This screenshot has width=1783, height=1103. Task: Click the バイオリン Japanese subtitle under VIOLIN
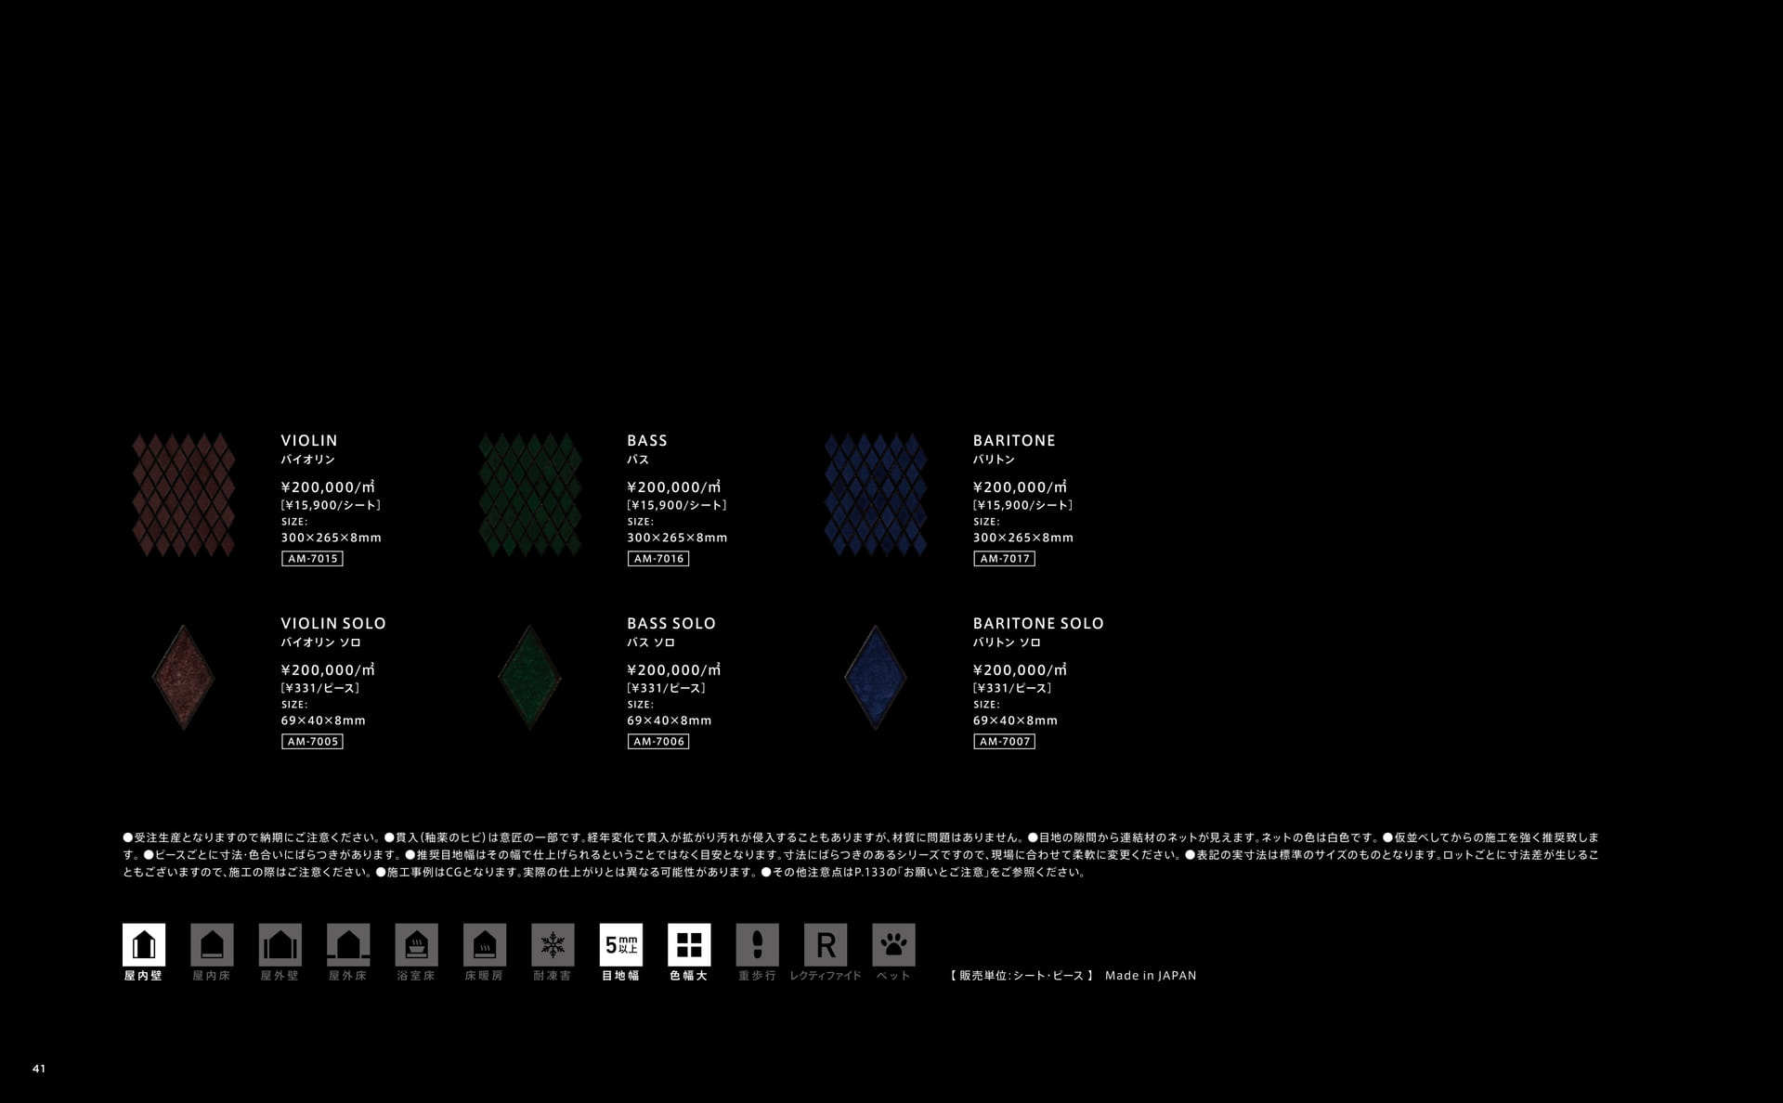tap(307, 460)
